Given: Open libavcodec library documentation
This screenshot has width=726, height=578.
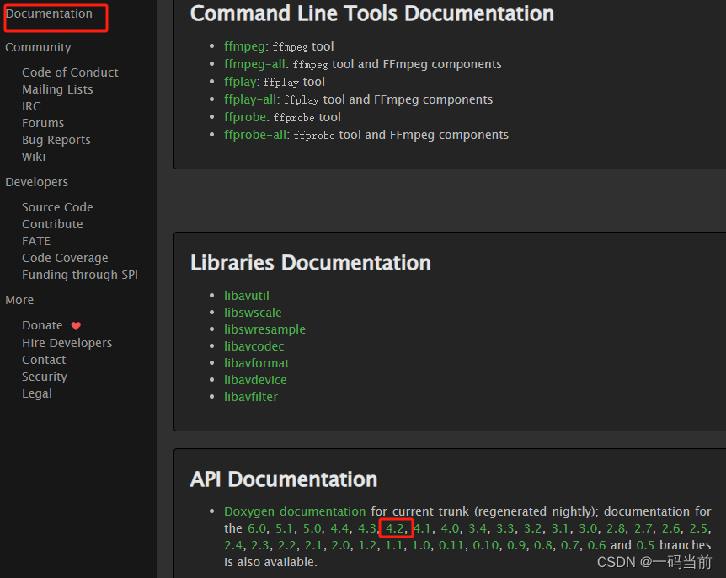Looking at the screenshot, I should [254, 346].
